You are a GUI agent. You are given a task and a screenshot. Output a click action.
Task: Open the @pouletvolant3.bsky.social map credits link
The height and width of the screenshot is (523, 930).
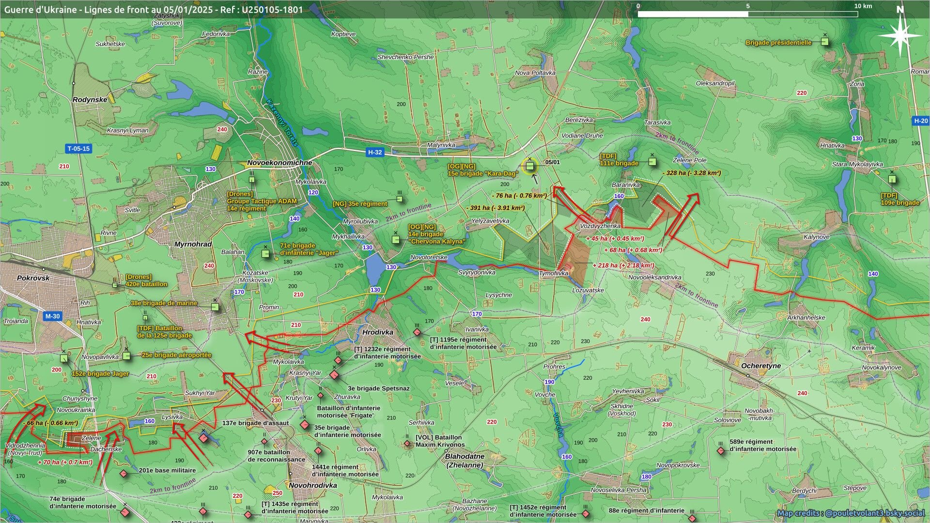875,513
